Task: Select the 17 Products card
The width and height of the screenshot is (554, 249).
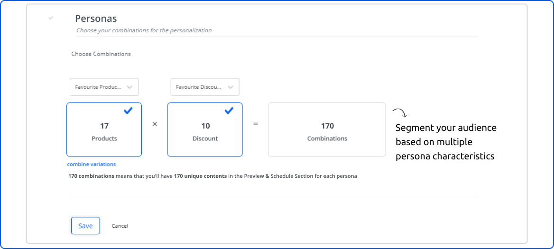Action: (104, 130)
